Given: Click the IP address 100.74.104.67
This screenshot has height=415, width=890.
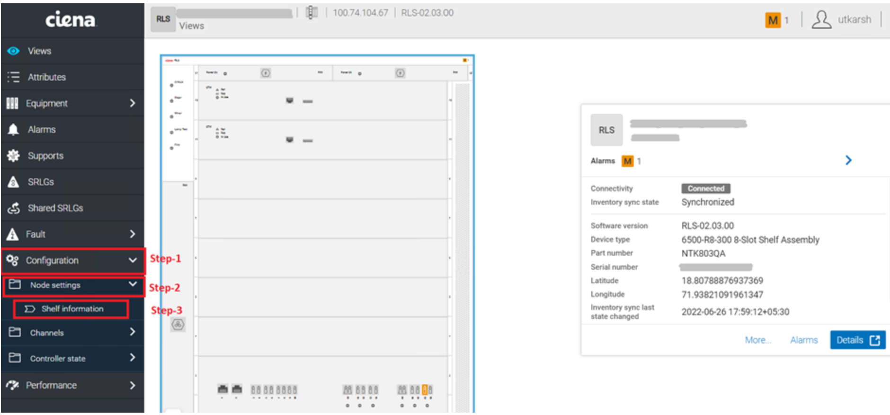Looking at the screenshot, I should (360, 13).
